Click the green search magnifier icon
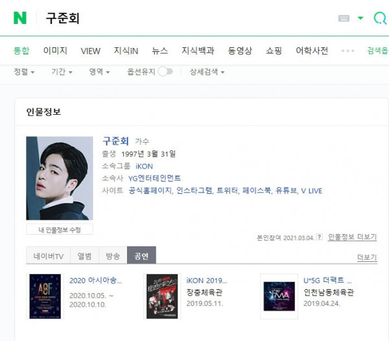The image size is (389, 341). [380, 18]
